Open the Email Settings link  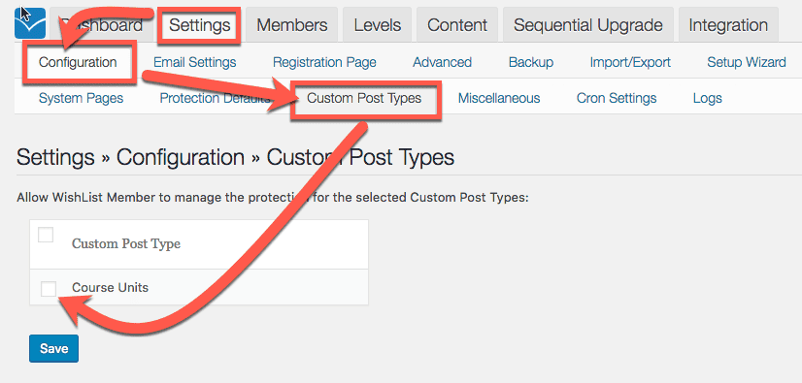click(195, 62)
